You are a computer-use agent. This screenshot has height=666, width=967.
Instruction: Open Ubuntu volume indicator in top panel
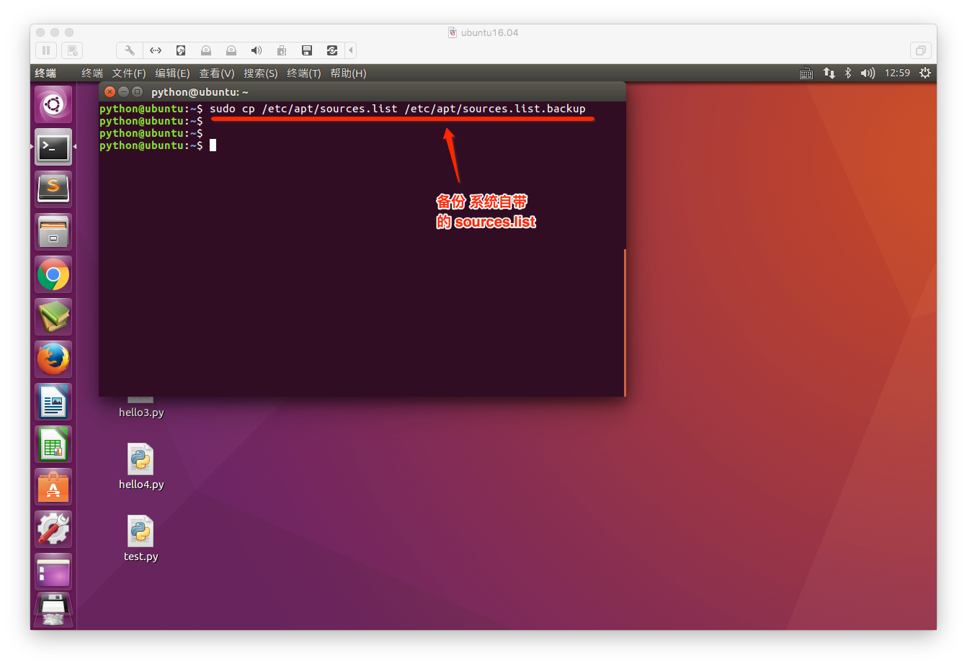pyautogui.click(x=868, y=73)
